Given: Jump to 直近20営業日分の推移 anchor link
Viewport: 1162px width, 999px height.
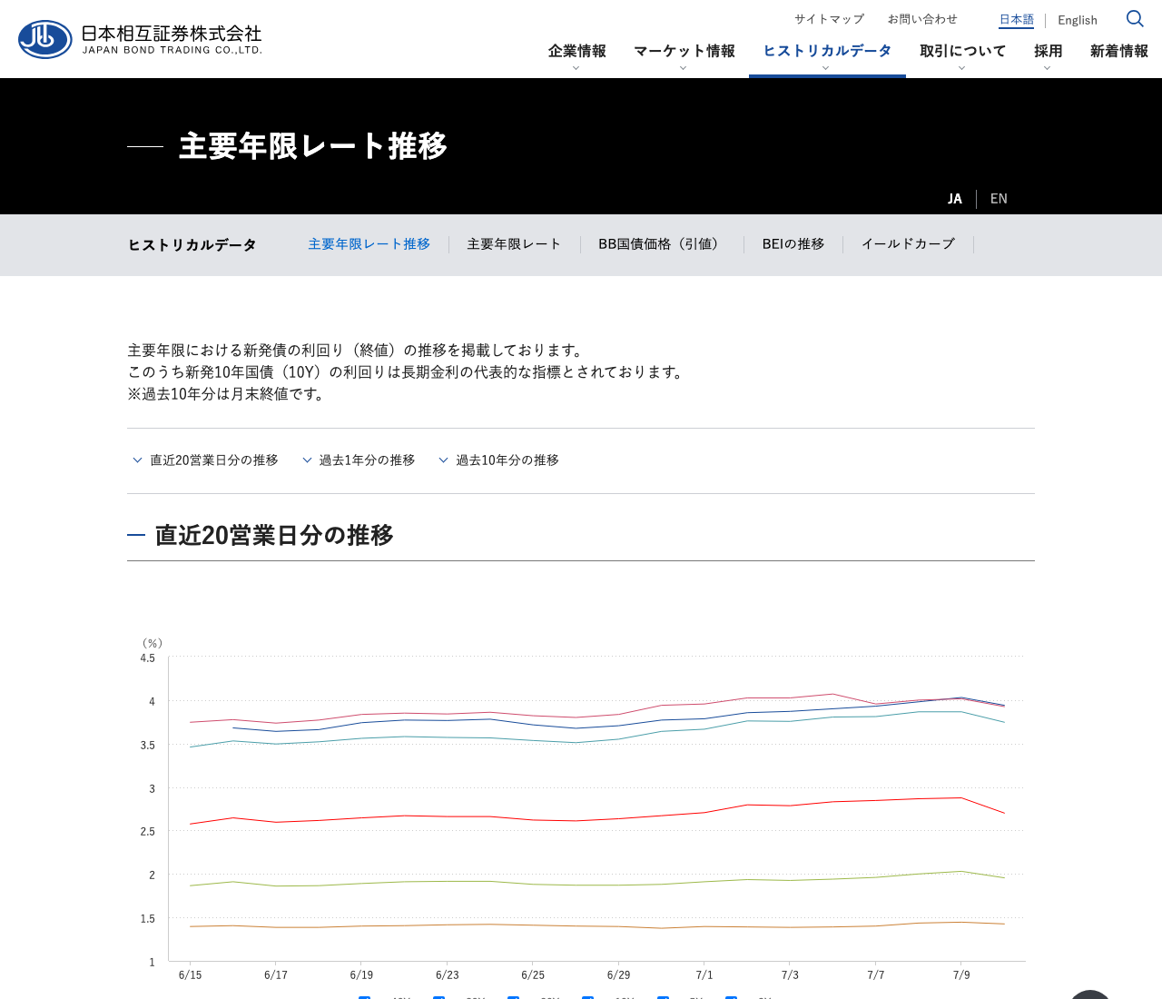Looking at the screenshot, I should click(x=214, y=460).
